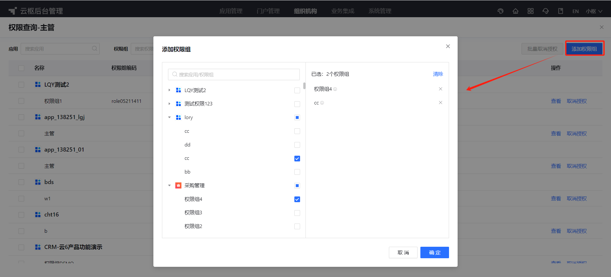Check the 权限组3 checkbox

297,213
